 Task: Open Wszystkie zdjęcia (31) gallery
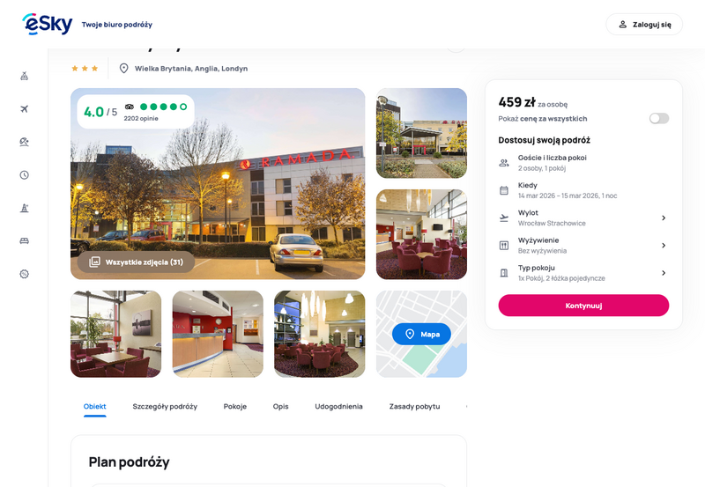(x=137, y=262)
